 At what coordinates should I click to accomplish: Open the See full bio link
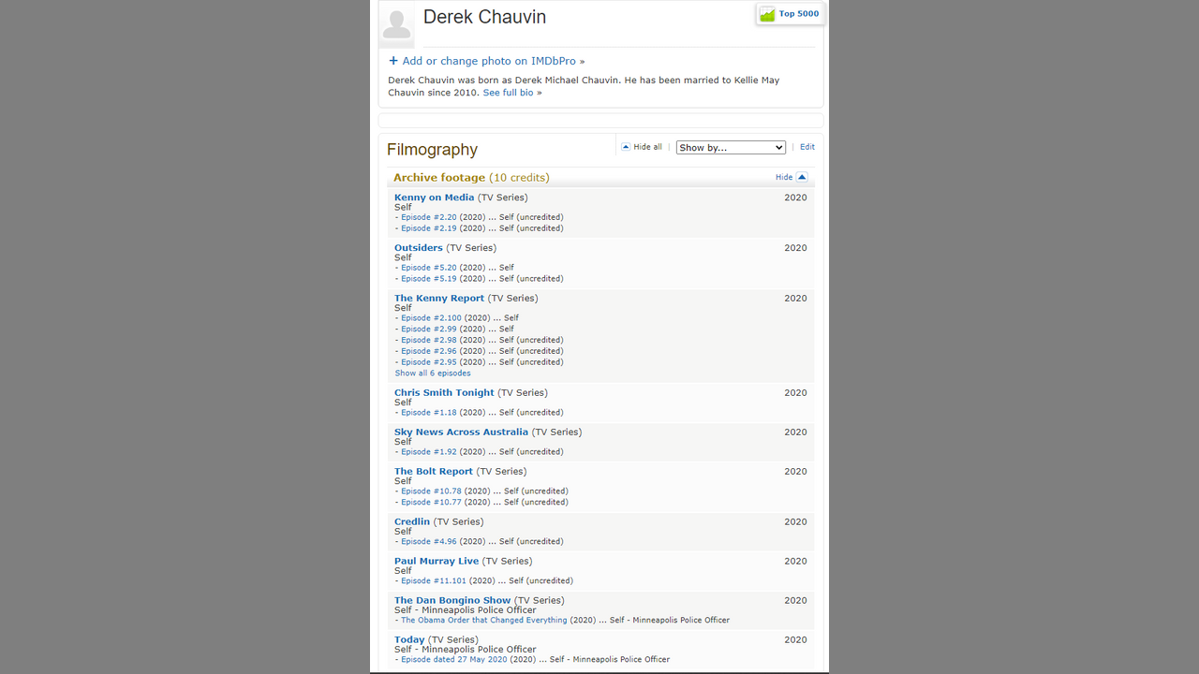[508, 93]
